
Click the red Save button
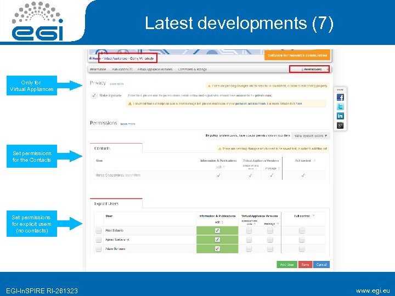click(305, 265)
